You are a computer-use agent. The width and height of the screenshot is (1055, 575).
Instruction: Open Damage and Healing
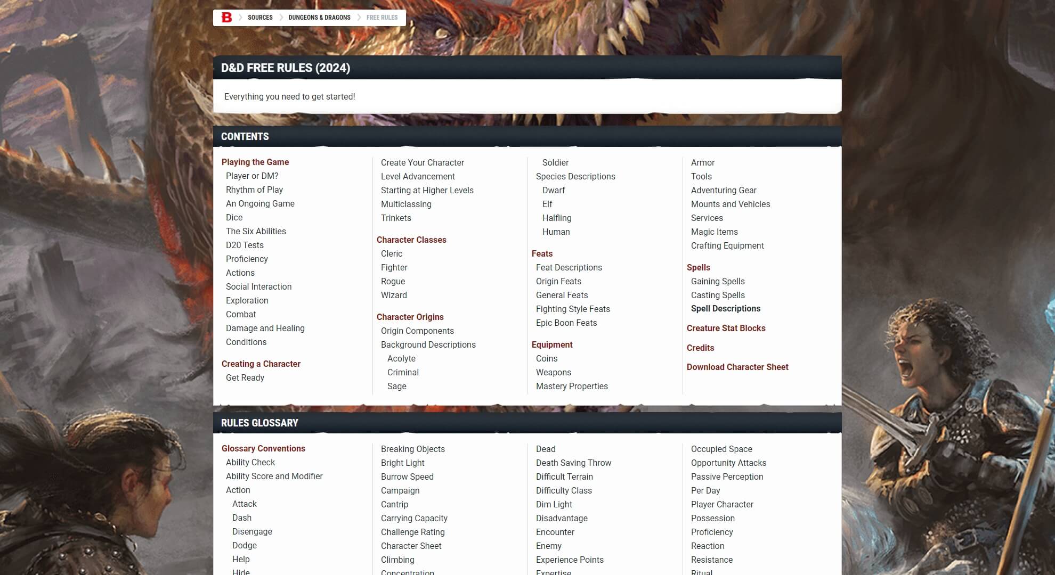point(265,328)
